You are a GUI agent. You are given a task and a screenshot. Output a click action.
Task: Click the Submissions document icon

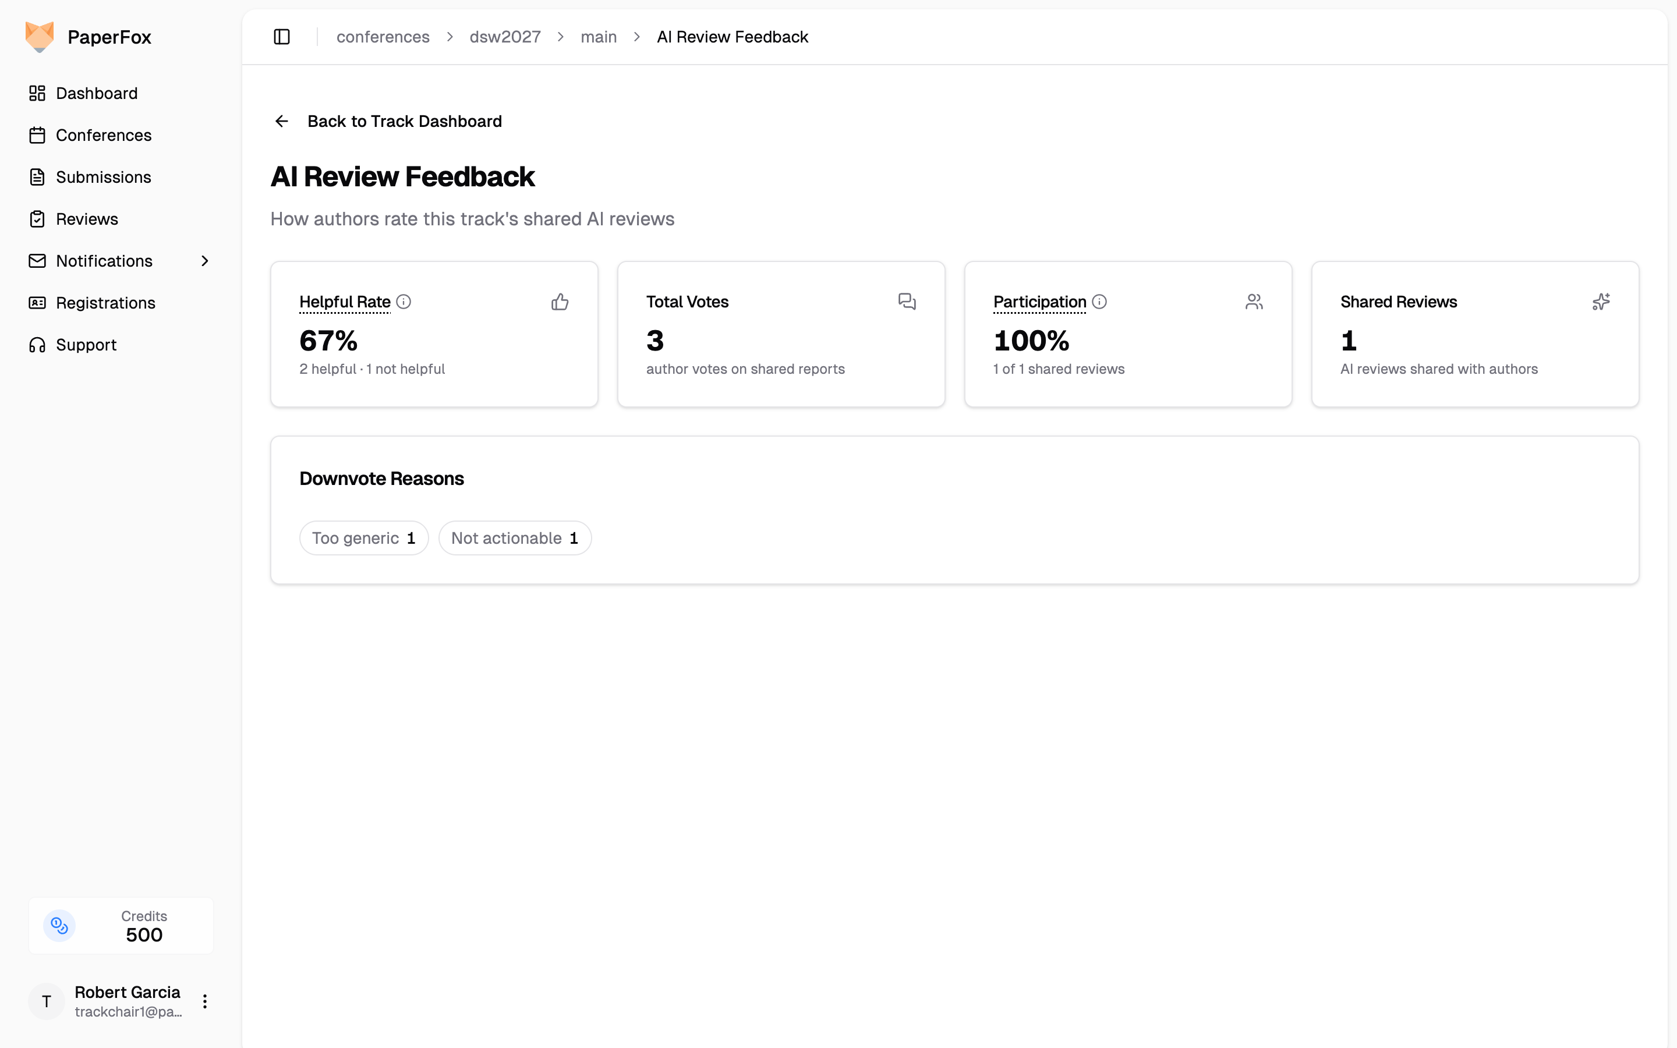(37, 177)
